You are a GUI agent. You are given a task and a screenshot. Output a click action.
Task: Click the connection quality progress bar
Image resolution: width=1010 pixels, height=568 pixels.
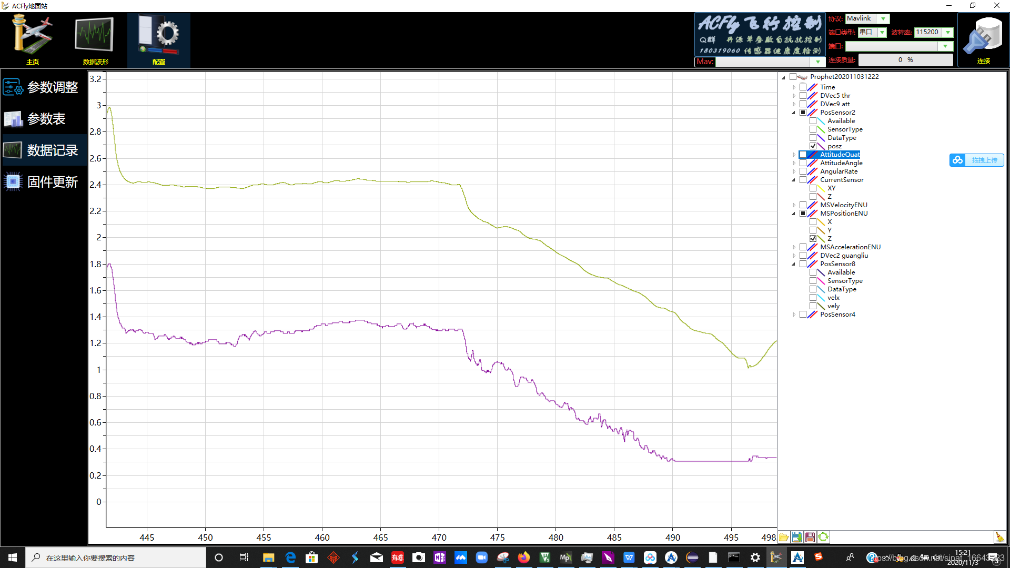point(905,60)
